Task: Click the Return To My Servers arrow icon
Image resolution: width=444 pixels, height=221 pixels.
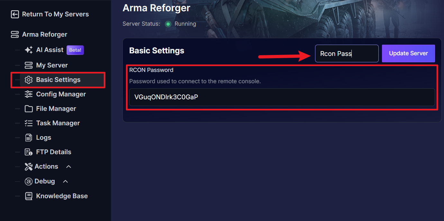Action: [15, 14]
